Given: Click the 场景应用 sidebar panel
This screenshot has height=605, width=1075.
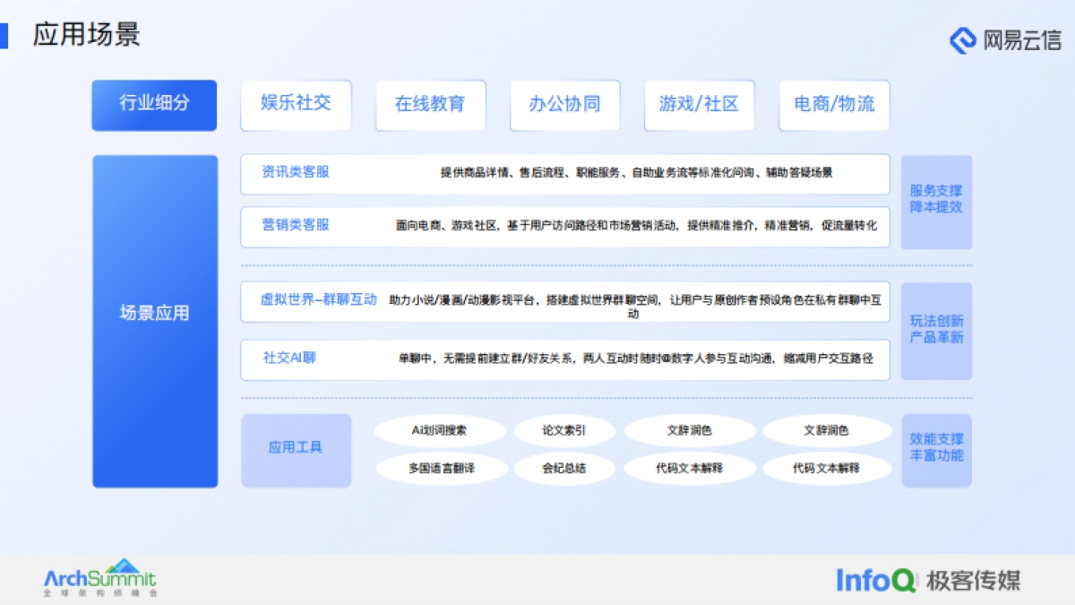Looking at the screenshot, I should (x=154, y=314).
